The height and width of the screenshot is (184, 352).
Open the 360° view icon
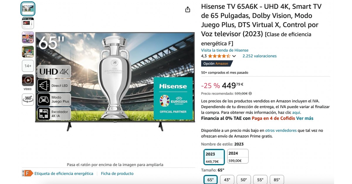point(28,99)
